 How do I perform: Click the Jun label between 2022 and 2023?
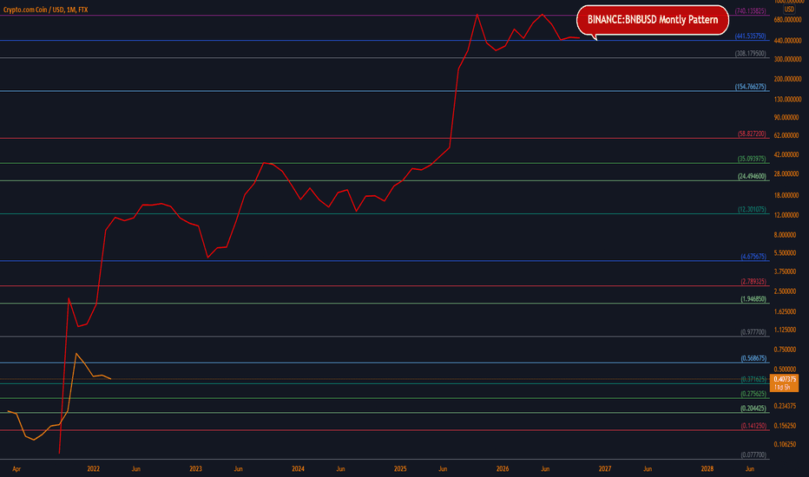[135, 468]
